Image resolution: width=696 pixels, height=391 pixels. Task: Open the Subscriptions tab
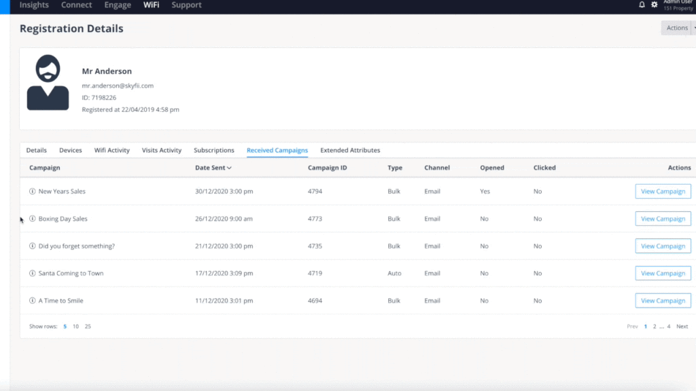tap(214, 150)
